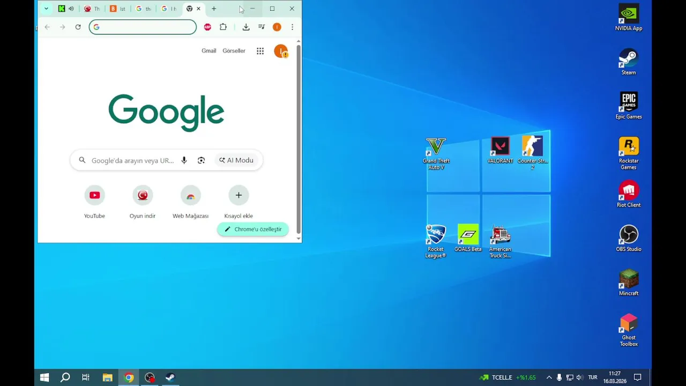Select the Riot Client desktop icon
This screenshot has width=686, height=386.
[x=629, y=195]
